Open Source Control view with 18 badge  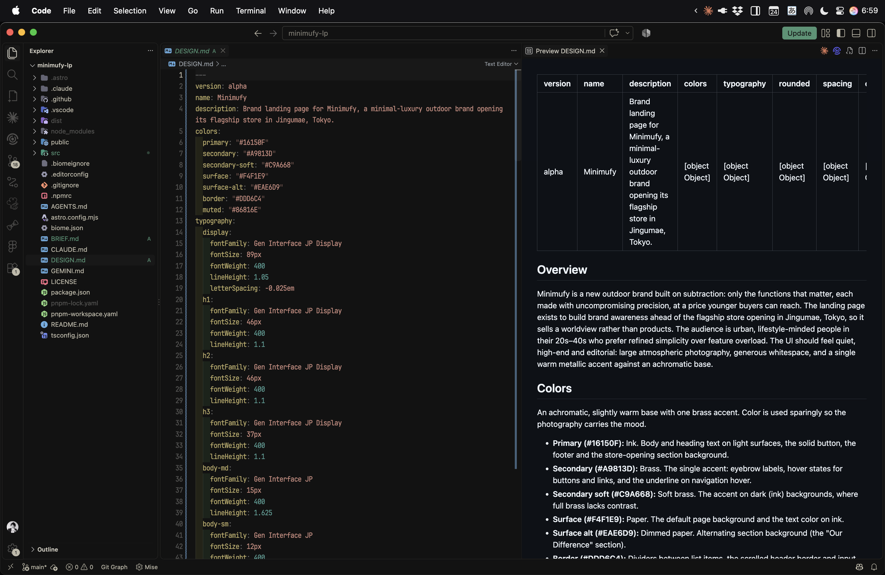click(x=12, y=161)
